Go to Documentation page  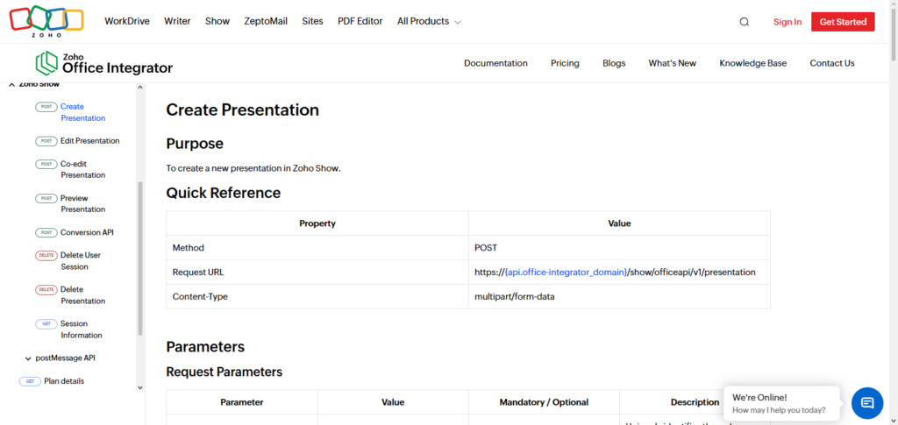click(x=496, y=63)
